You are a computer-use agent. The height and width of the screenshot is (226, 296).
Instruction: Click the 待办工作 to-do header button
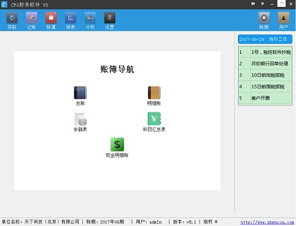coord(265,39)
